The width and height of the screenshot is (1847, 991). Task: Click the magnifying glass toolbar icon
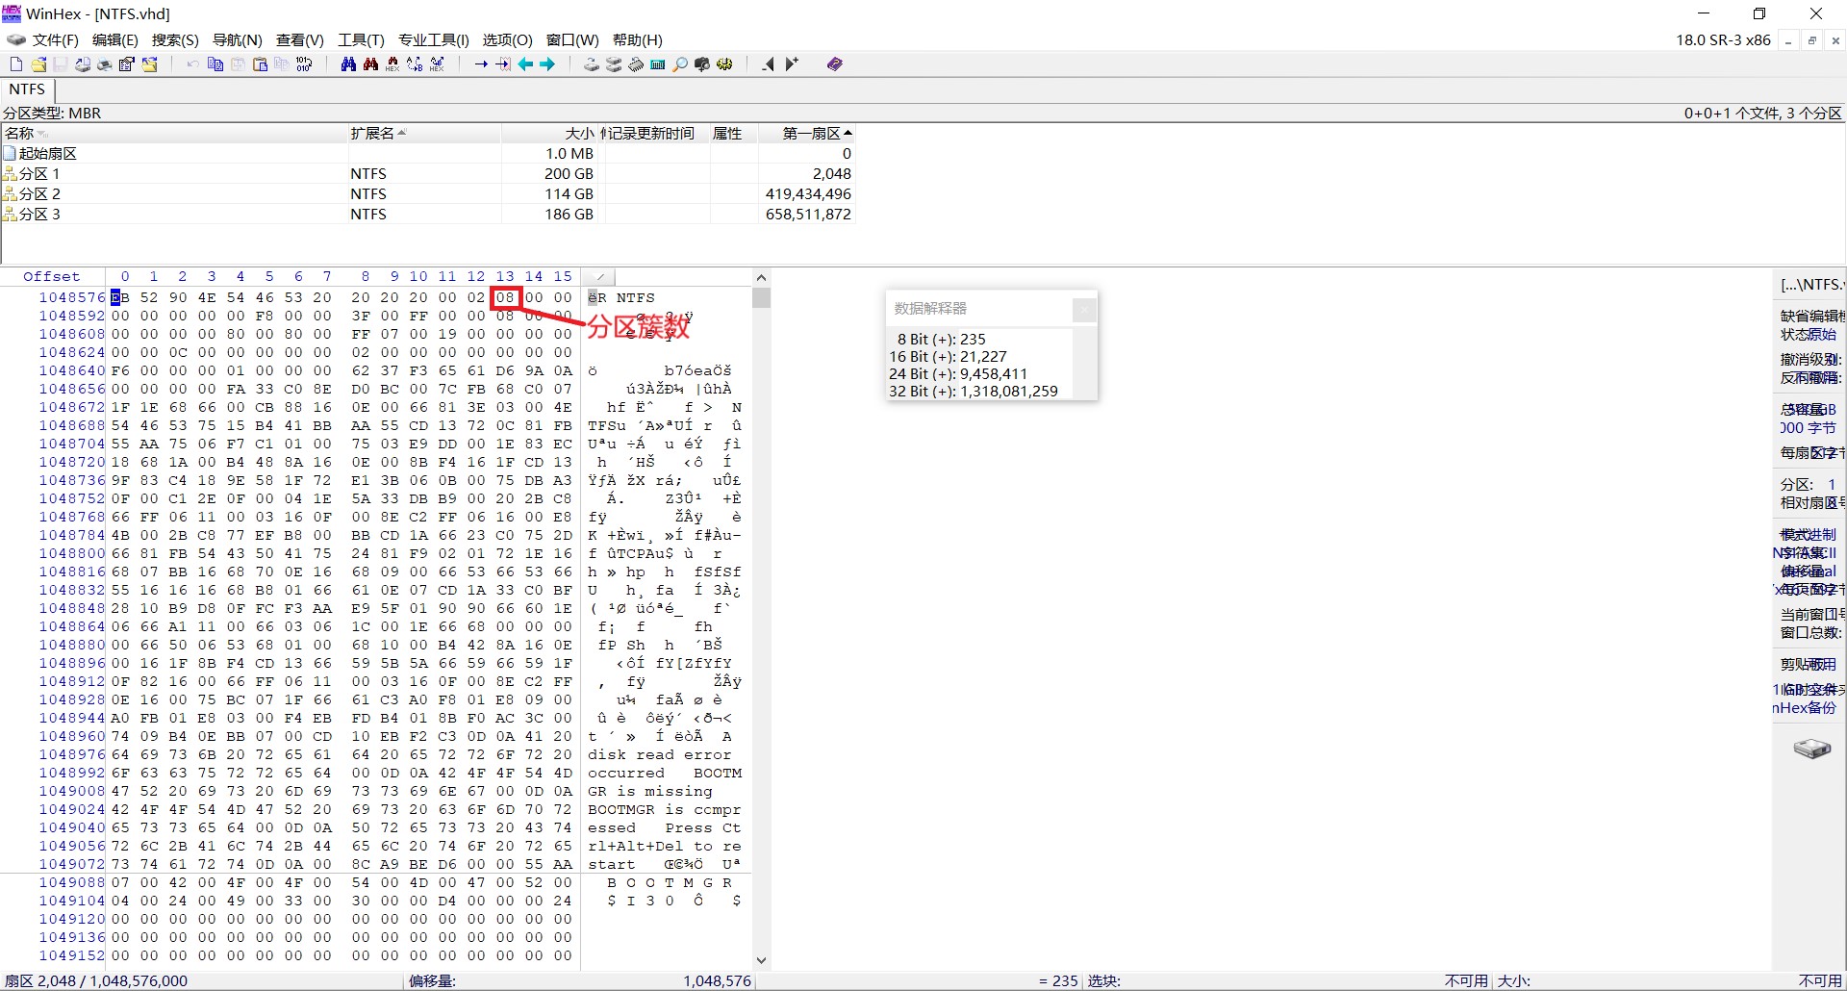point(680,64)
